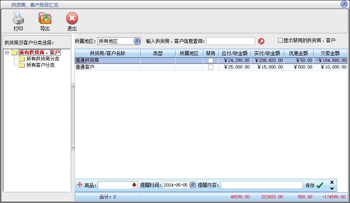
Task: Select 所有客户分类 in the tree
Action: tap(40, 65)
